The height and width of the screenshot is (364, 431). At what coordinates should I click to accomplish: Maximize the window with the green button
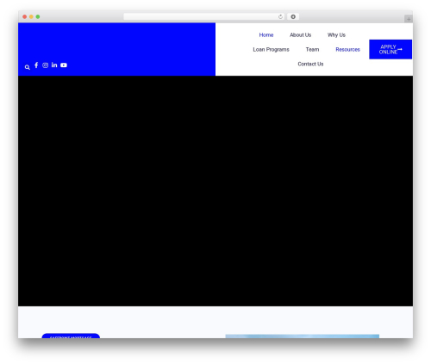click(x=38, y=16)
